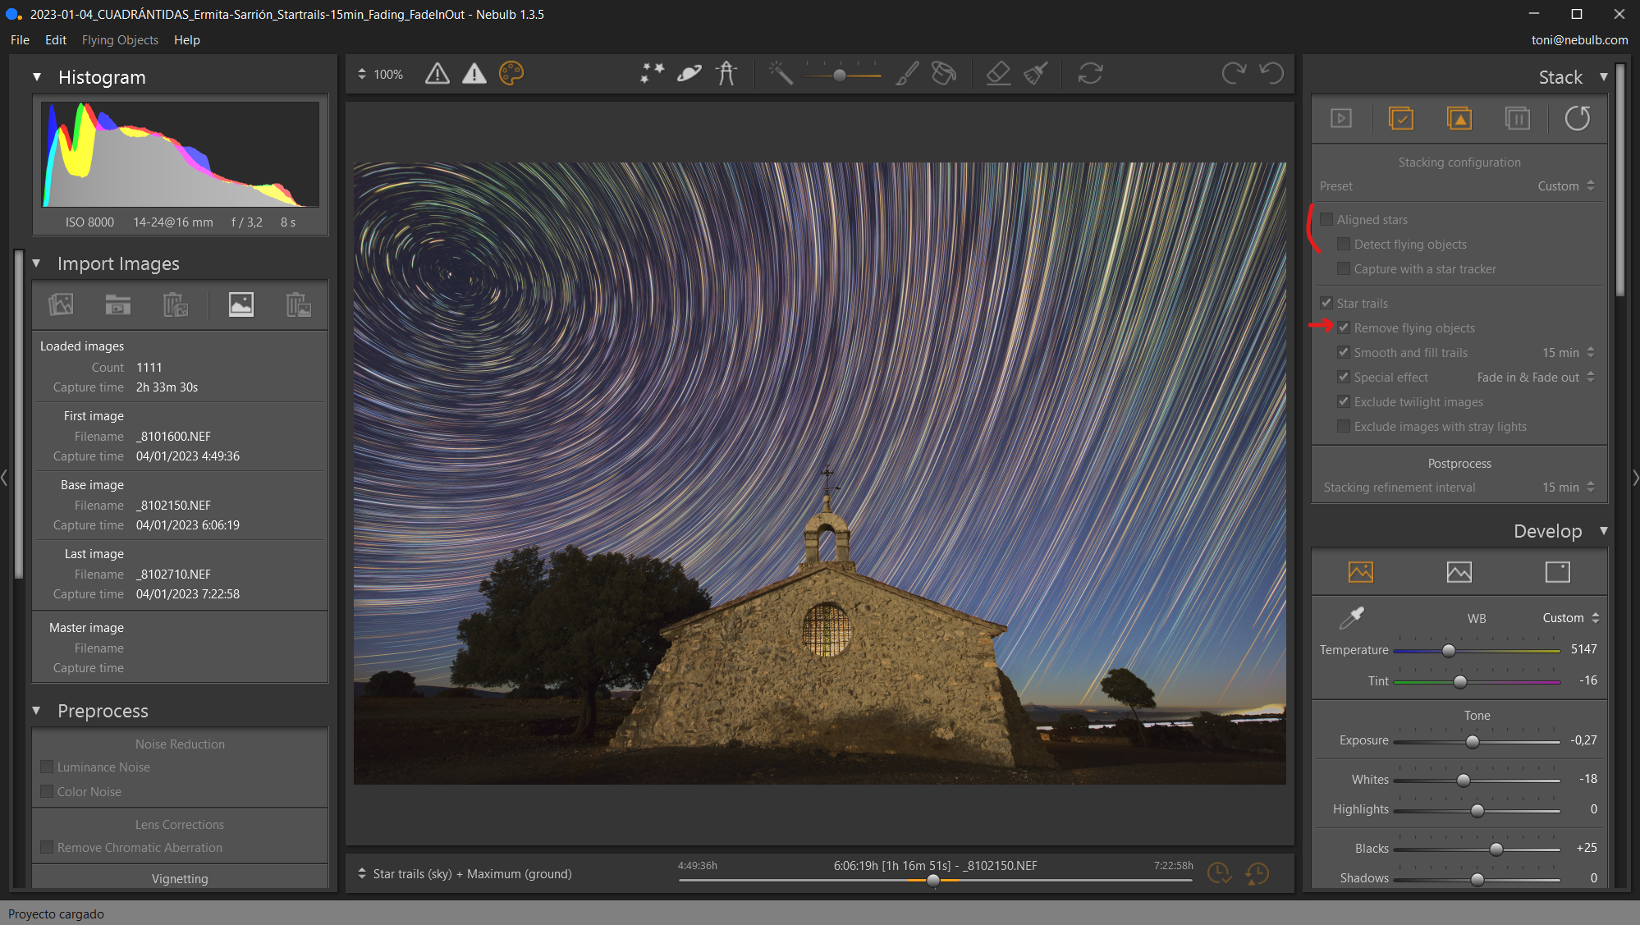Collapse the Preprocess section
1640x925 pixels.
36,711
